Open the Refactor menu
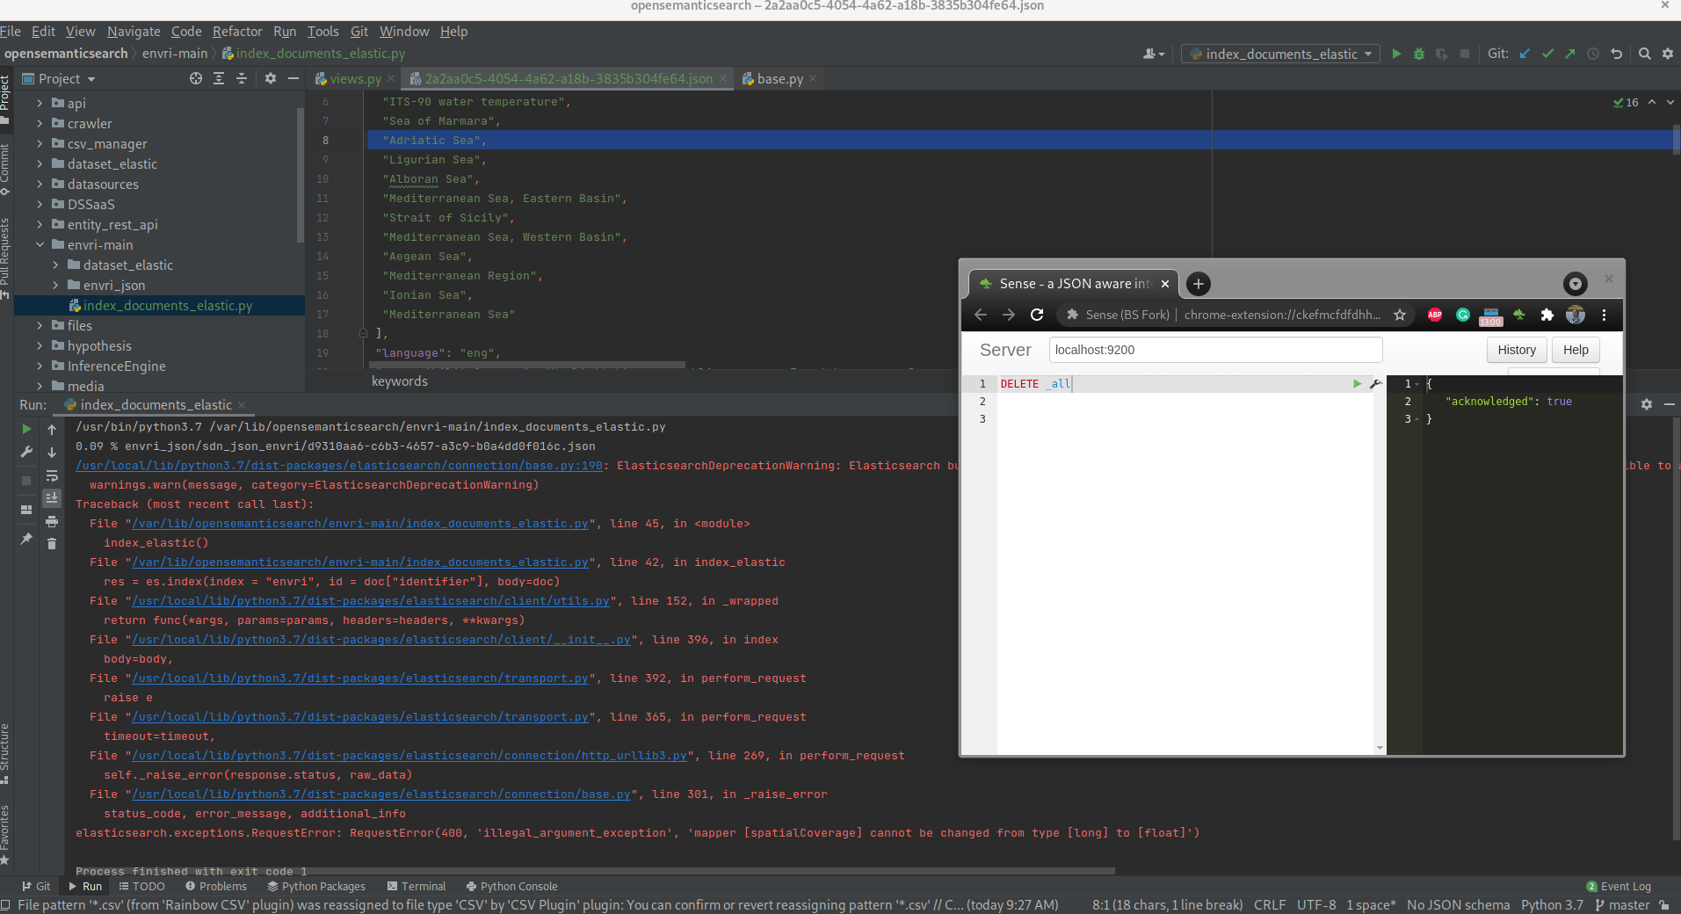This screenshot has width=1681, height=914. point(237,32)
